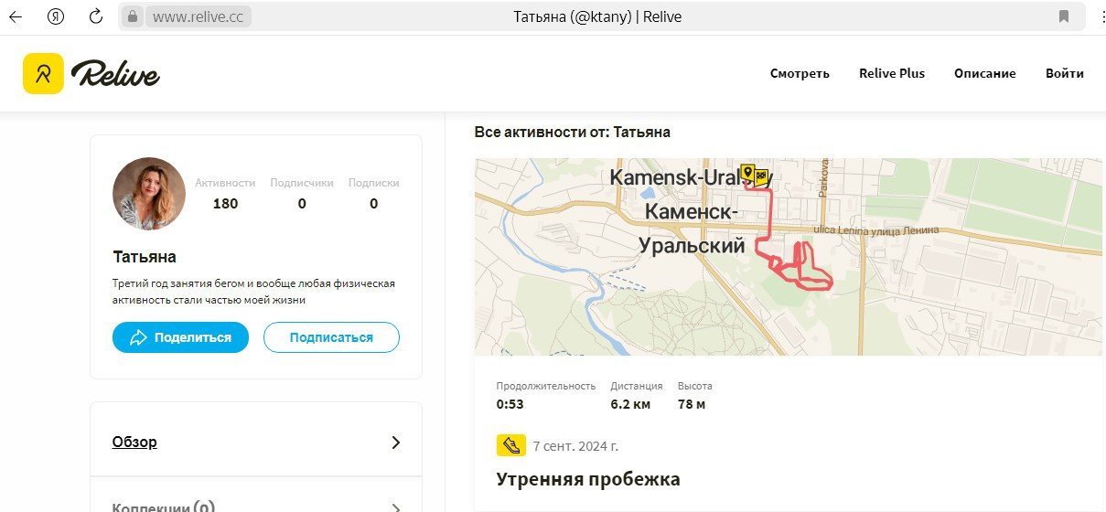The height and width of the screenshot is (512, 1106).
Task: Click the heading Все активности от: Татьяна
Action: pyautogui.click(x=573, y=132)
